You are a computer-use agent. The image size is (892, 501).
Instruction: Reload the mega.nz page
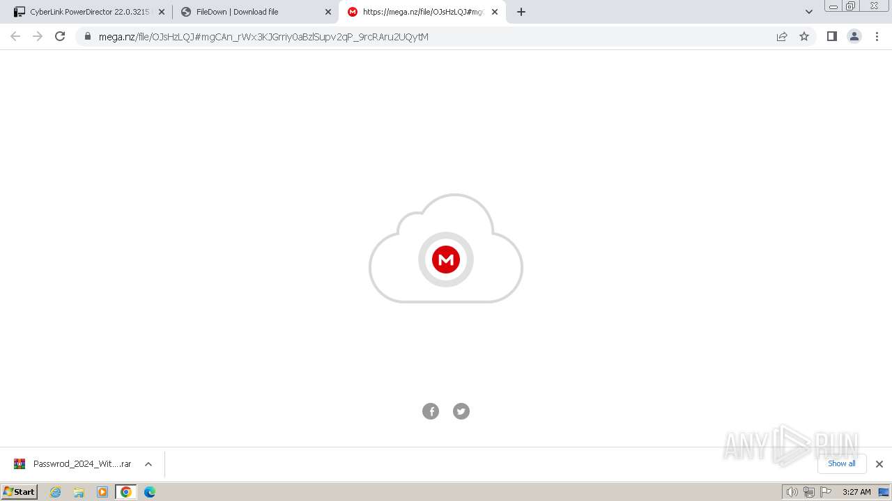click(60, 36)
